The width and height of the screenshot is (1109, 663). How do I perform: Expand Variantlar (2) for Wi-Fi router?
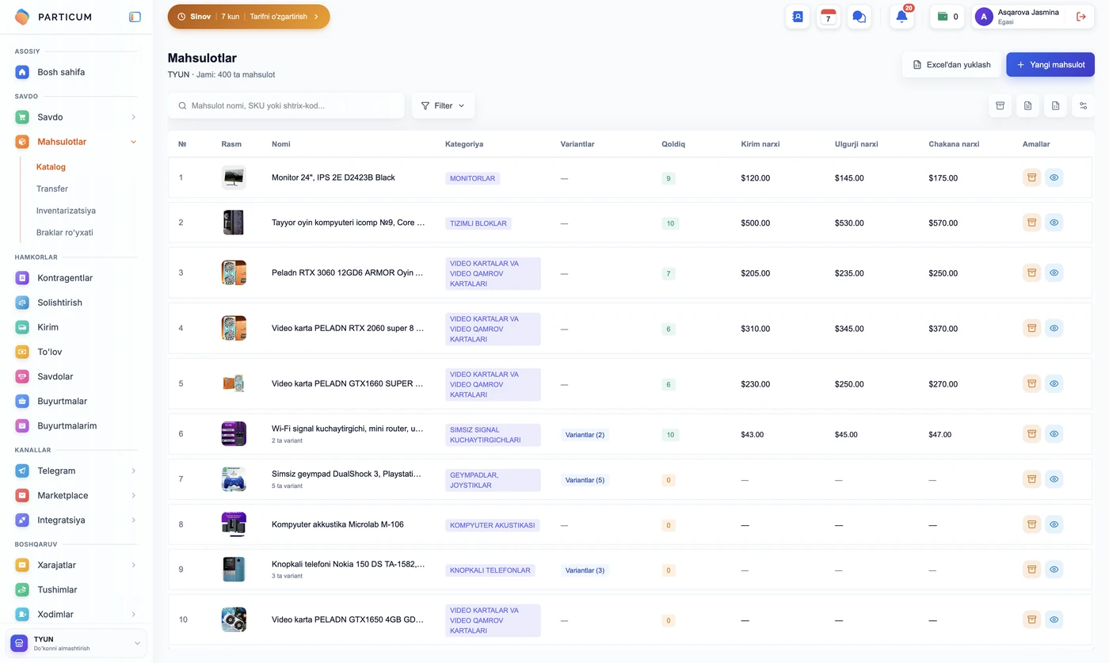(x=585, y=435)
